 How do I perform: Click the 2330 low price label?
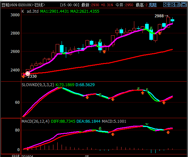32,76
